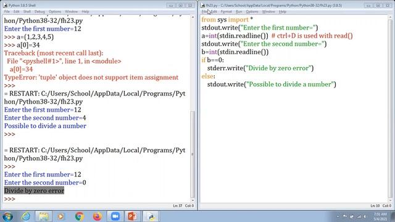This screenshot has height=222, width=395.
Task: Launch Firefox from taskbar
Action: [97, 216]
